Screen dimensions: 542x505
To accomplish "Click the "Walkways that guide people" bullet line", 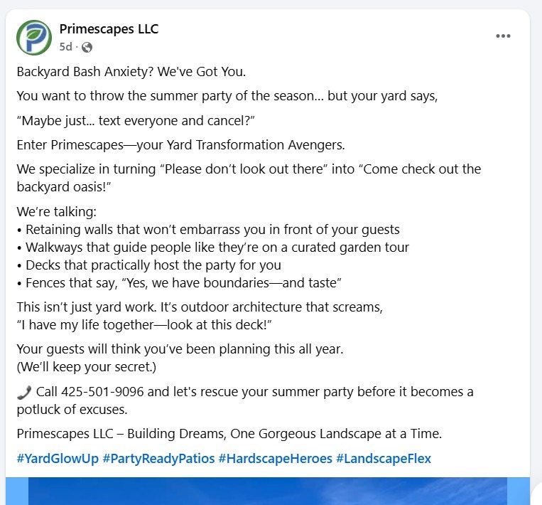I will [x=215, y=248].
